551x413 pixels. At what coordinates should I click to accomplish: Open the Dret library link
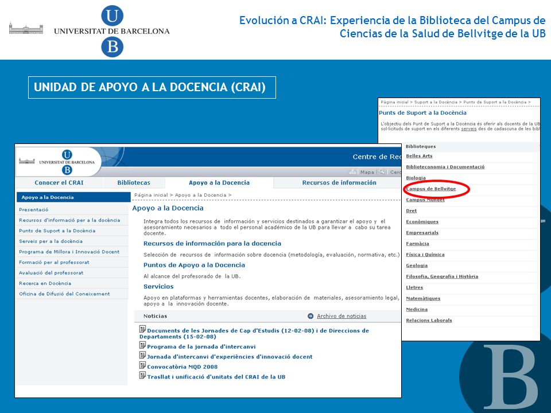pyautogui.click(x=411, y=211)
